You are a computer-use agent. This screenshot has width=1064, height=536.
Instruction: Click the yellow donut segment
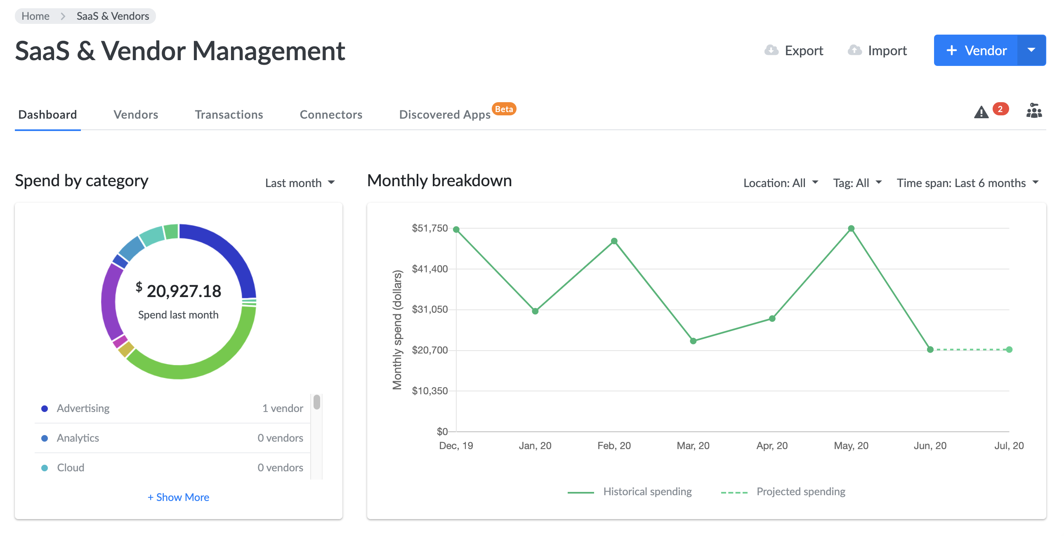pos(126,349)
